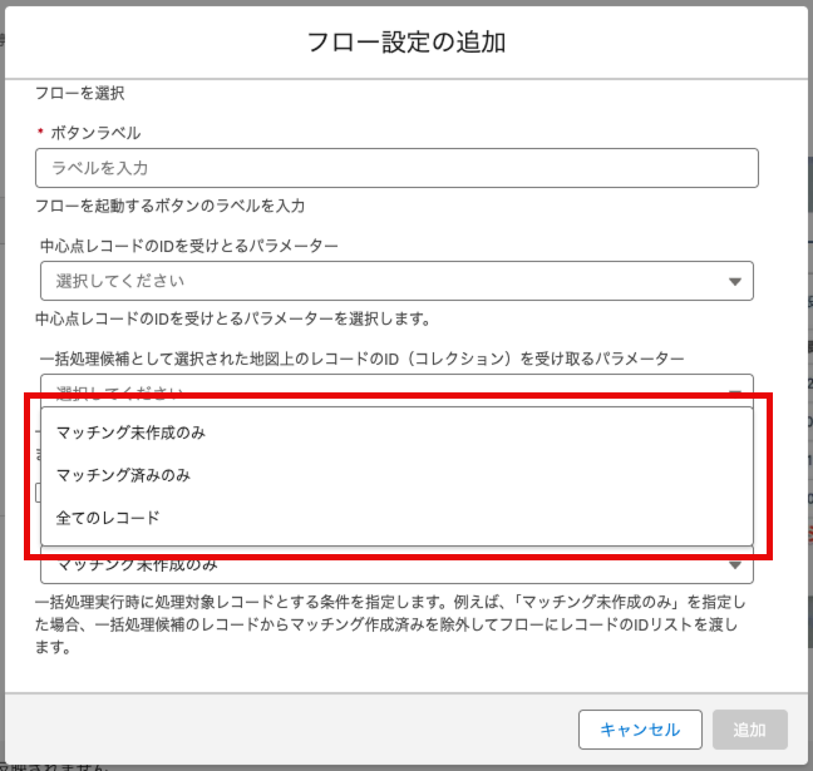Choose the マッチング済みのみ option
This screenshot has width=813, height=771.
(x=124, y=475)
